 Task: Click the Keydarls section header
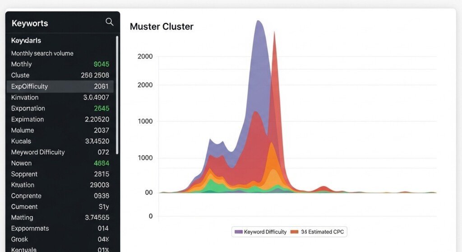(x=26, y=41)
